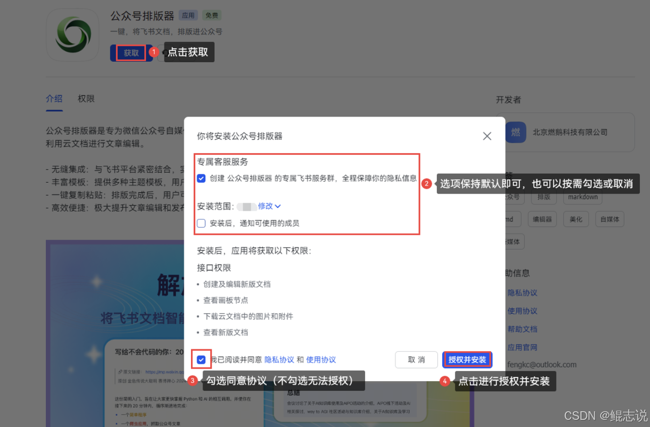The width and height of the screenshot is (650, 427).
Task: Switch to the 介绍 tab
Action: click(x=54, y=99)
